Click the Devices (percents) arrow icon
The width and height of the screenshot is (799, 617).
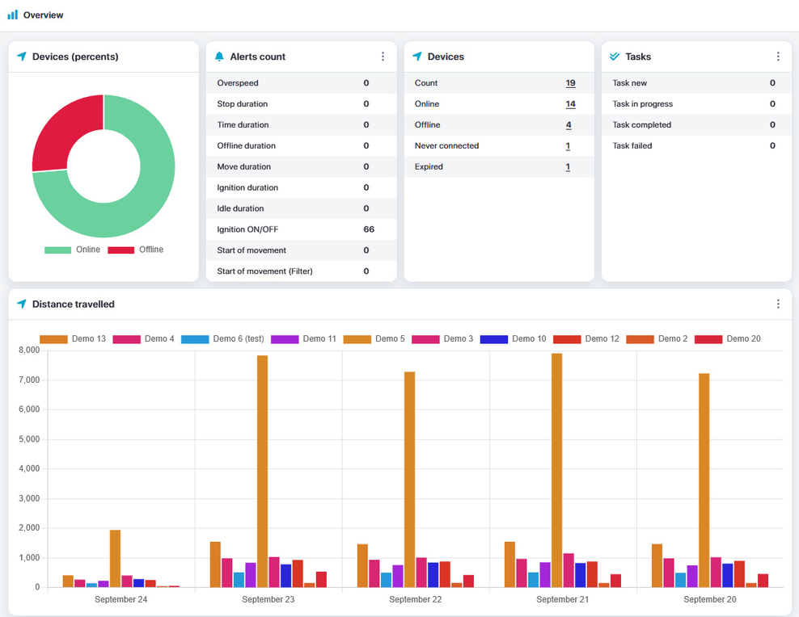[22, 57]
